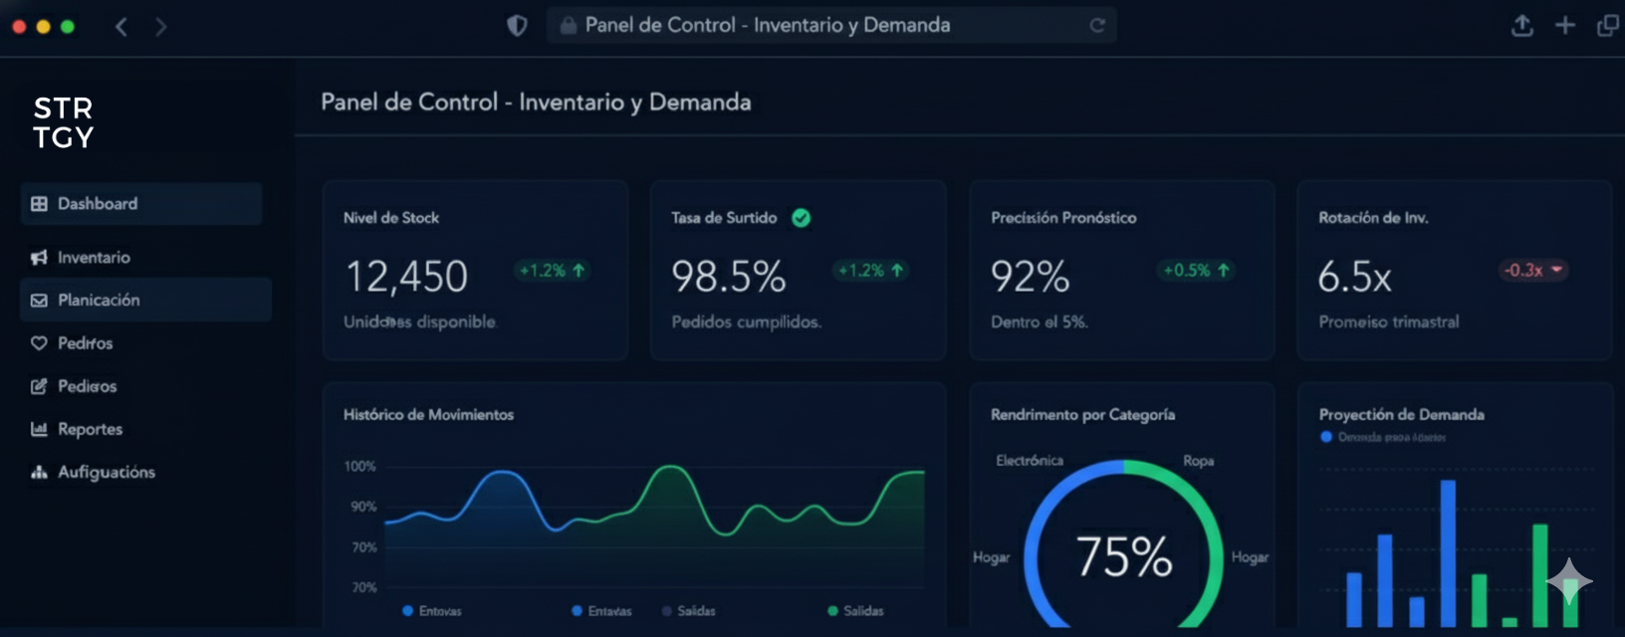Reload the page using the refresh button

(1097, 26)
